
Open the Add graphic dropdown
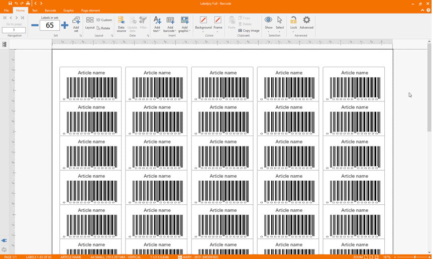[x=184, y=24]
